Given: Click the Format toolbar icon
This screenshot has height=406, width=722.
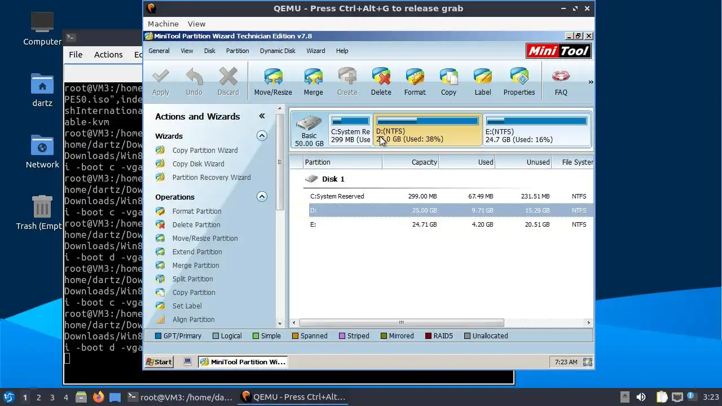Looking at the screenshot, I should pos(415,76).
